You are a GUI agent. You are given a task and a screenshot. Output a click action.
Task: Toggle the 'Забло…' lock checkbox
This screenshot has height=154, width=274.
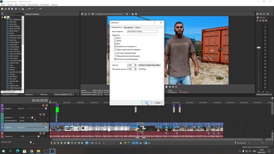115,41
